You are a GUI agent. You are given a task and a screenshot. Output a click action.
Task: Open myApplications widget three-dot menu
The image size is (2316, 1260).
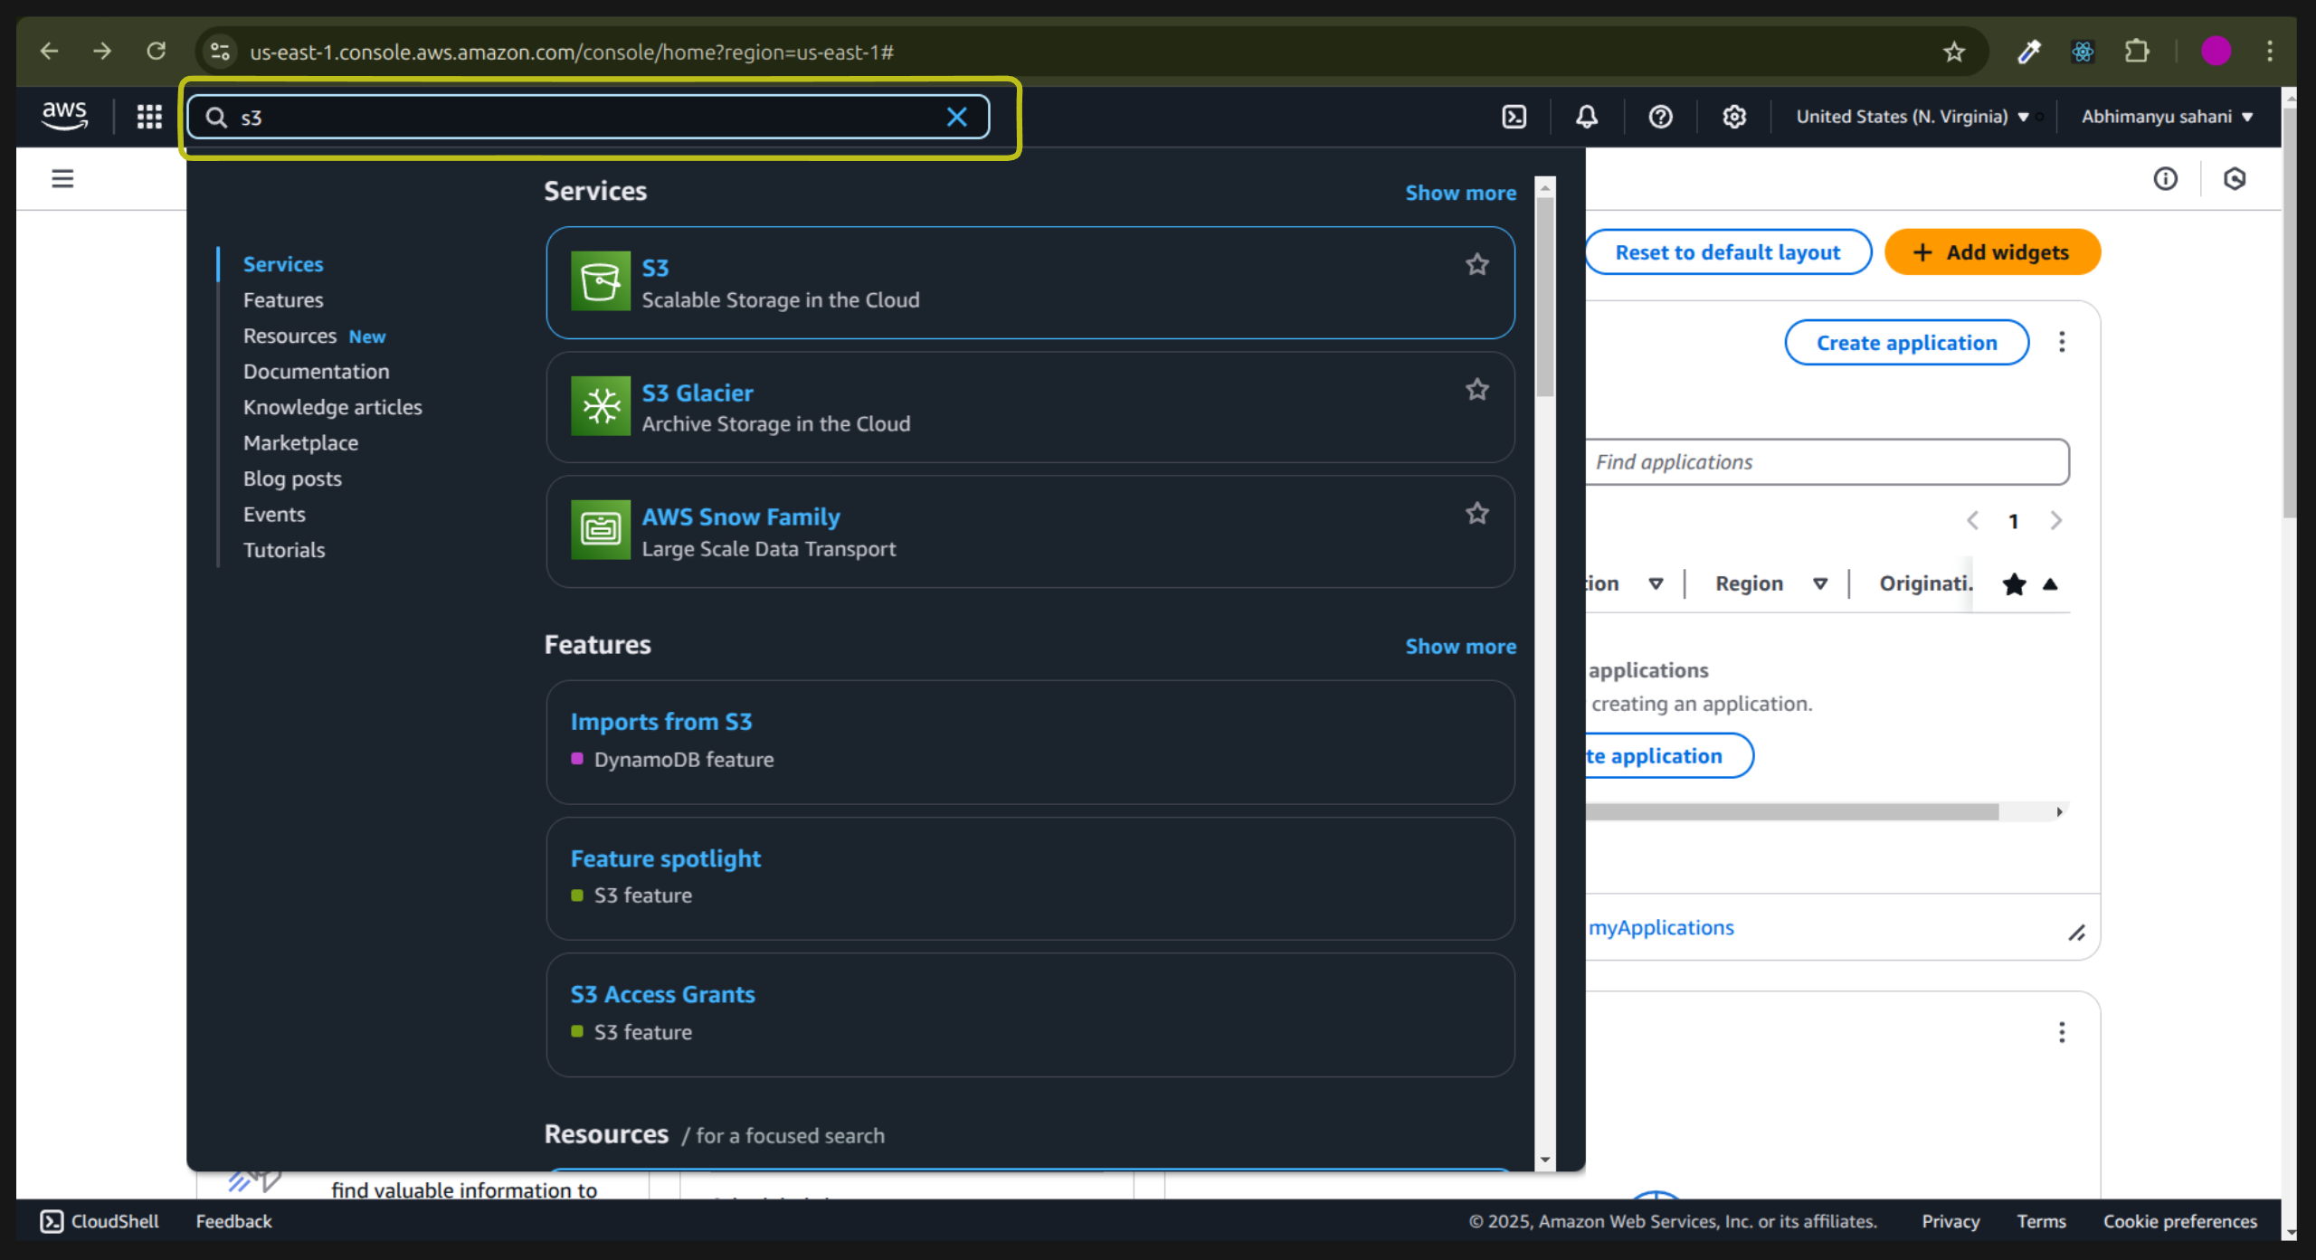(x=2062, y=342)
